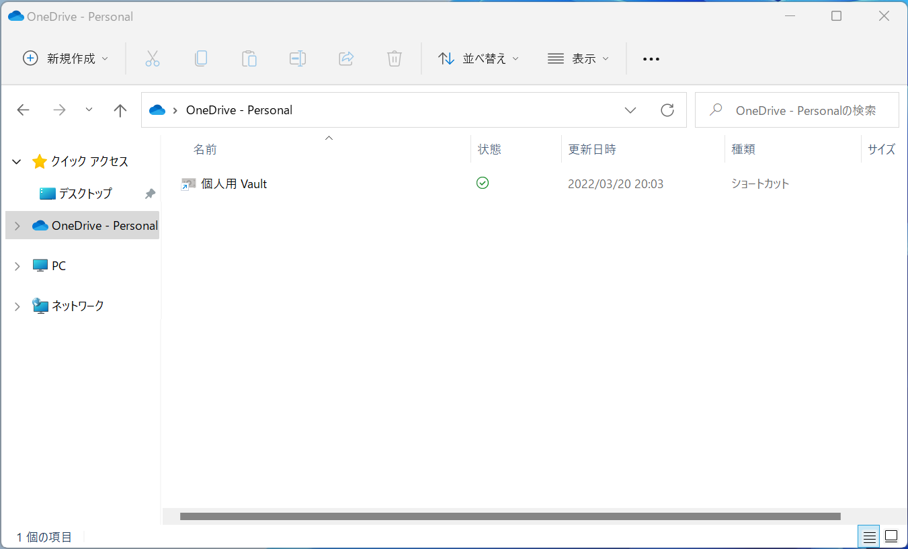Click the 1 個の項目 status text
The image size is (908, 549).
click(x=44, y=537)
